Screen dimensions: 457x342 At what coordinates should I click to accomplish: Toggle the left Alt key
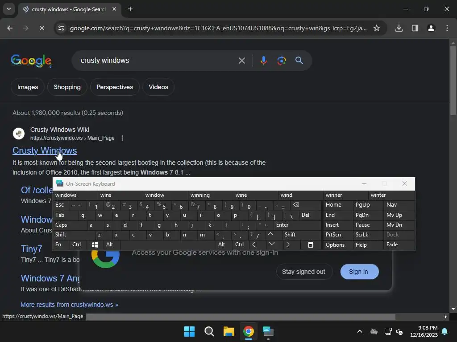112,244
